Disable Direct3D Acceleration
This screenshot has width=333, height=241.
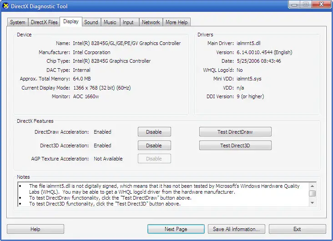point(154,146)
